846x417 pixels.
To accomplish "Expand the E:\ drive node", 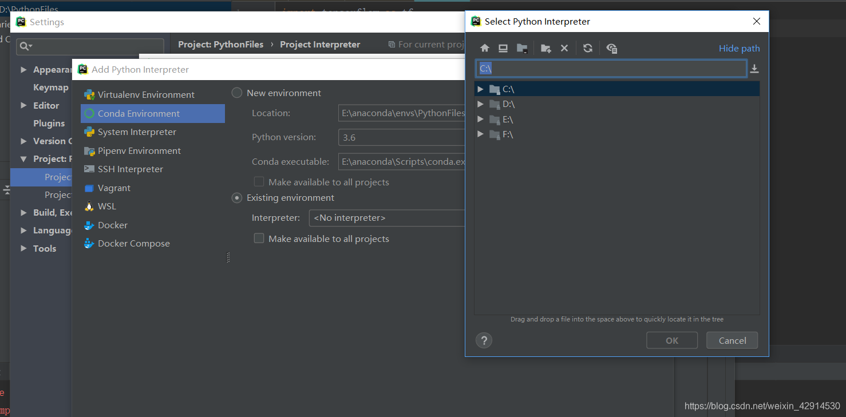I will coord(481,120).
